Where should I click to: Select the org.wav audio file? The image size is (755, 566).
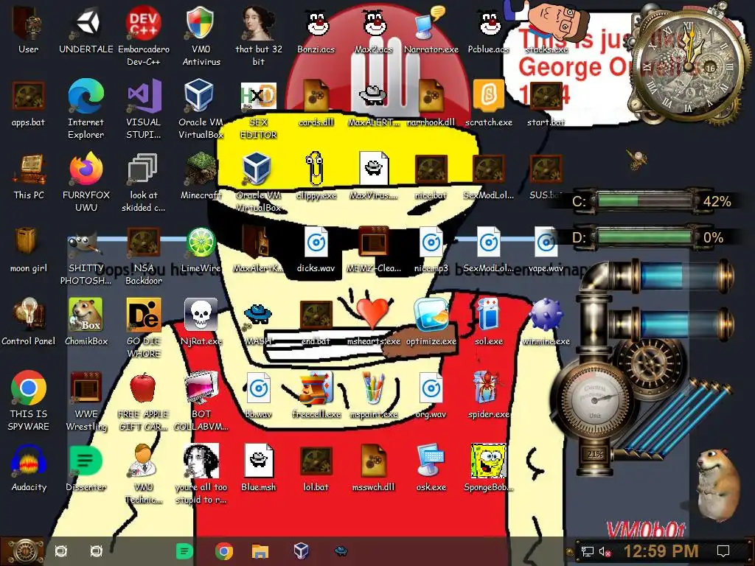[x=431, y=388]
